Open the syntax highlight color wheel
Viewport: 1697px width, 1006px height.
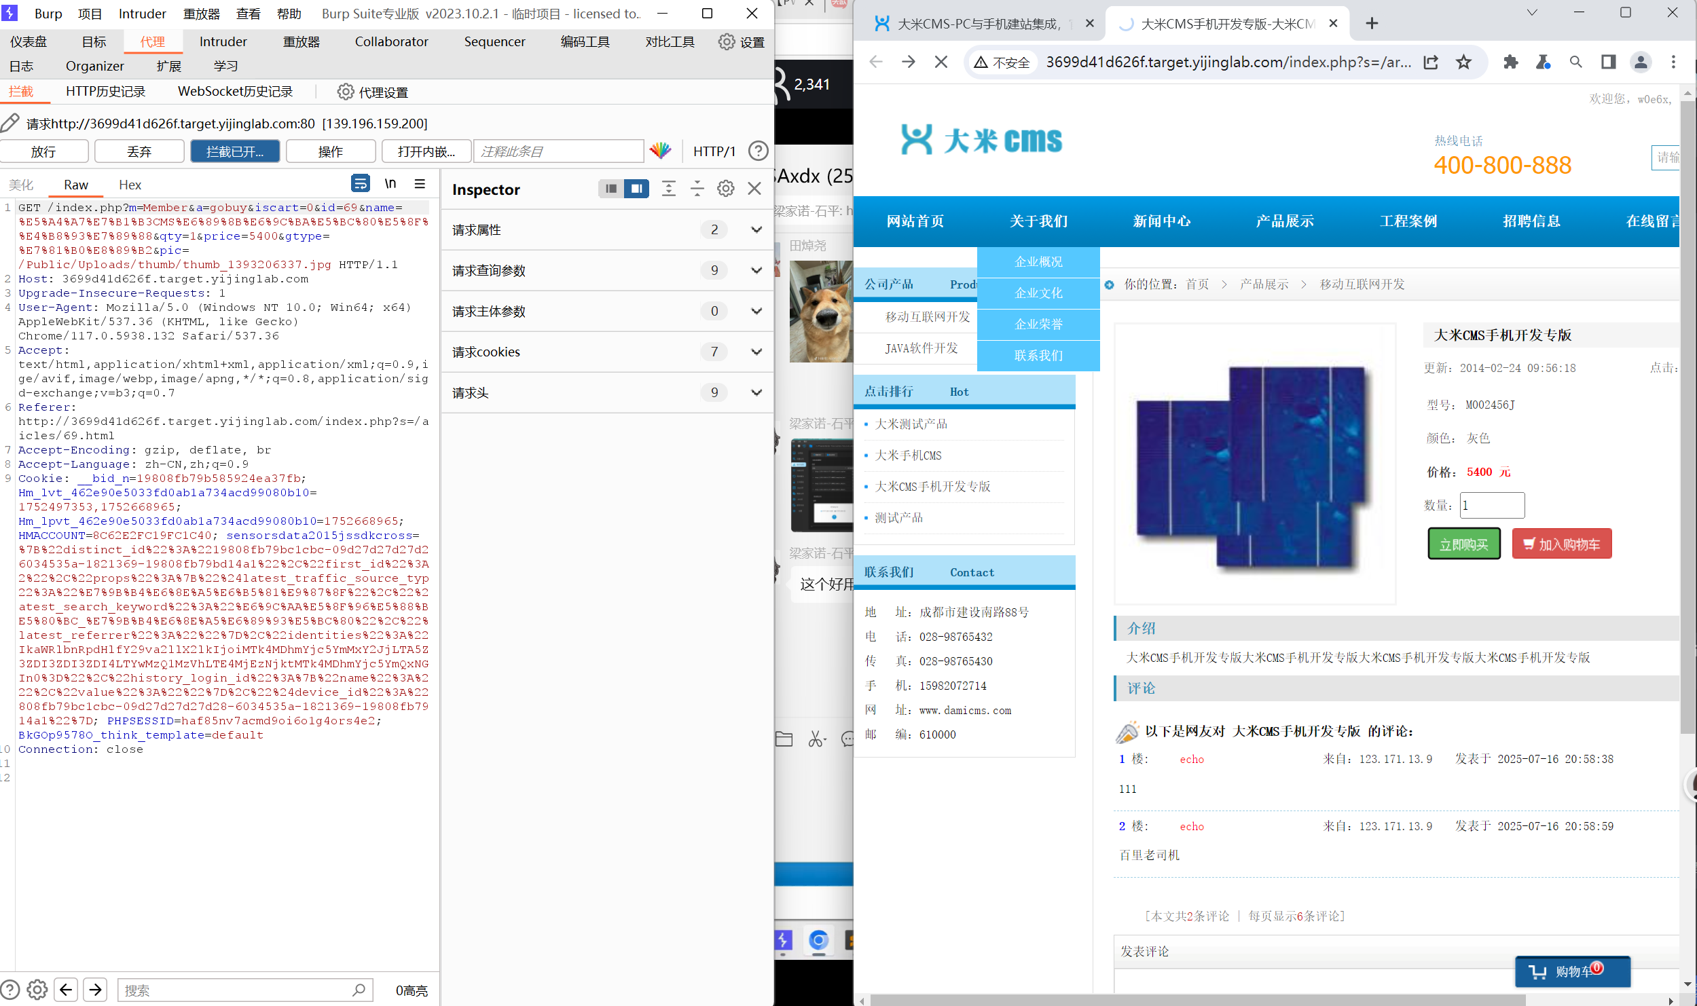(660, 151)
